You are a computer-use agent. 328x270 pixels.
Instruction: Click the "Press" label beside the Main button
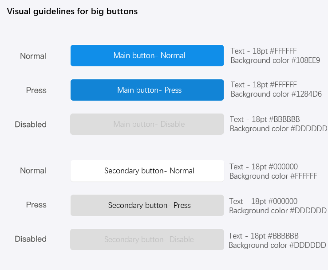point(36,90)
